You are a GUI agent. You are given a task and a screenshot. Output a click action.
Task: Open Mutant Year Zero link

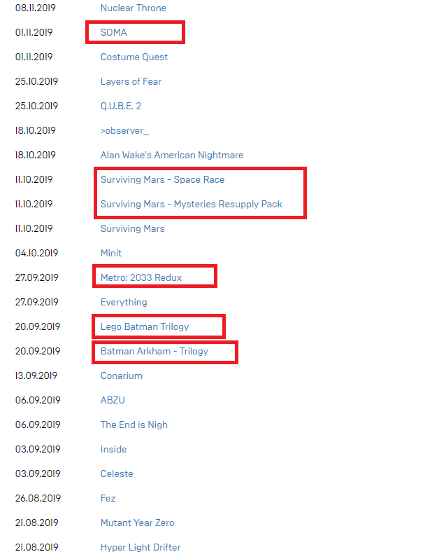[137, 523]
